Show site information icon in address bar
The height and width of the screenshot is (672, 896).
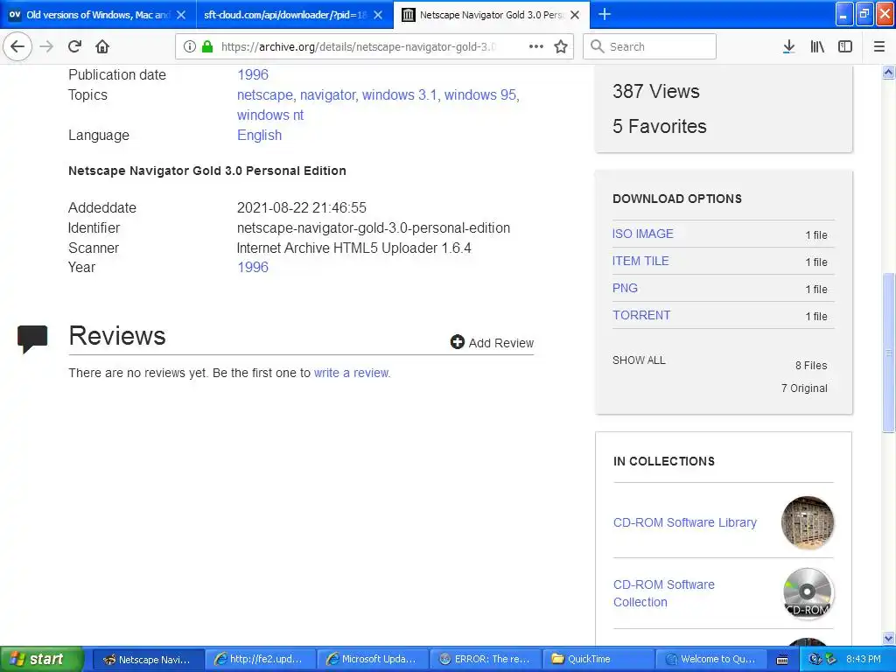(x=190, y=46)
